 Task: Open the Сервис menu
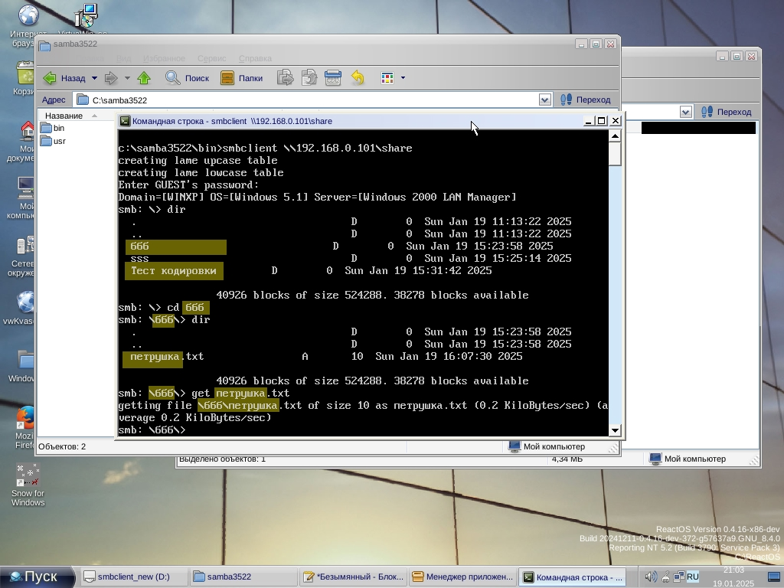211,58
